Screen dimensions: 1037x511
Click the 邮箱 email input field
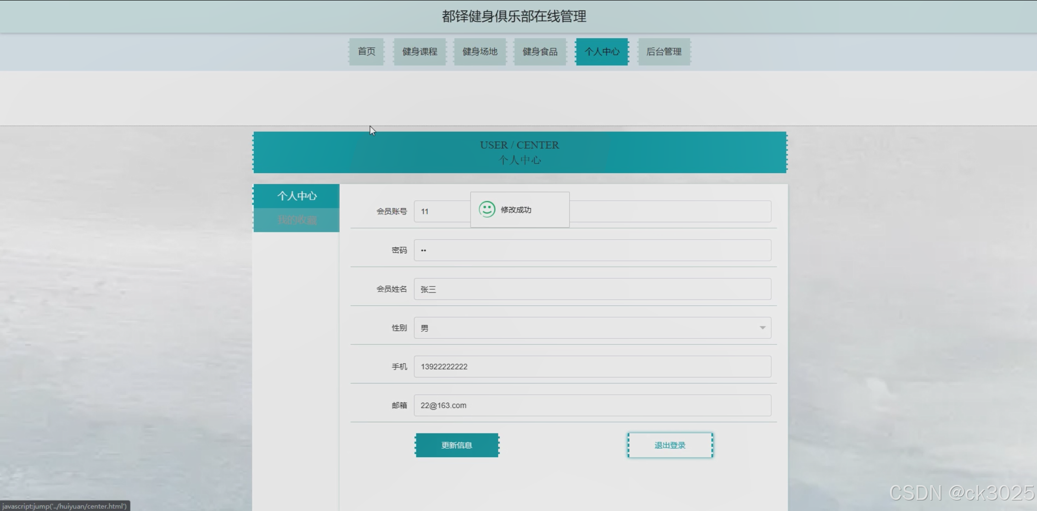pyautogui.click(x=592, y=405)
